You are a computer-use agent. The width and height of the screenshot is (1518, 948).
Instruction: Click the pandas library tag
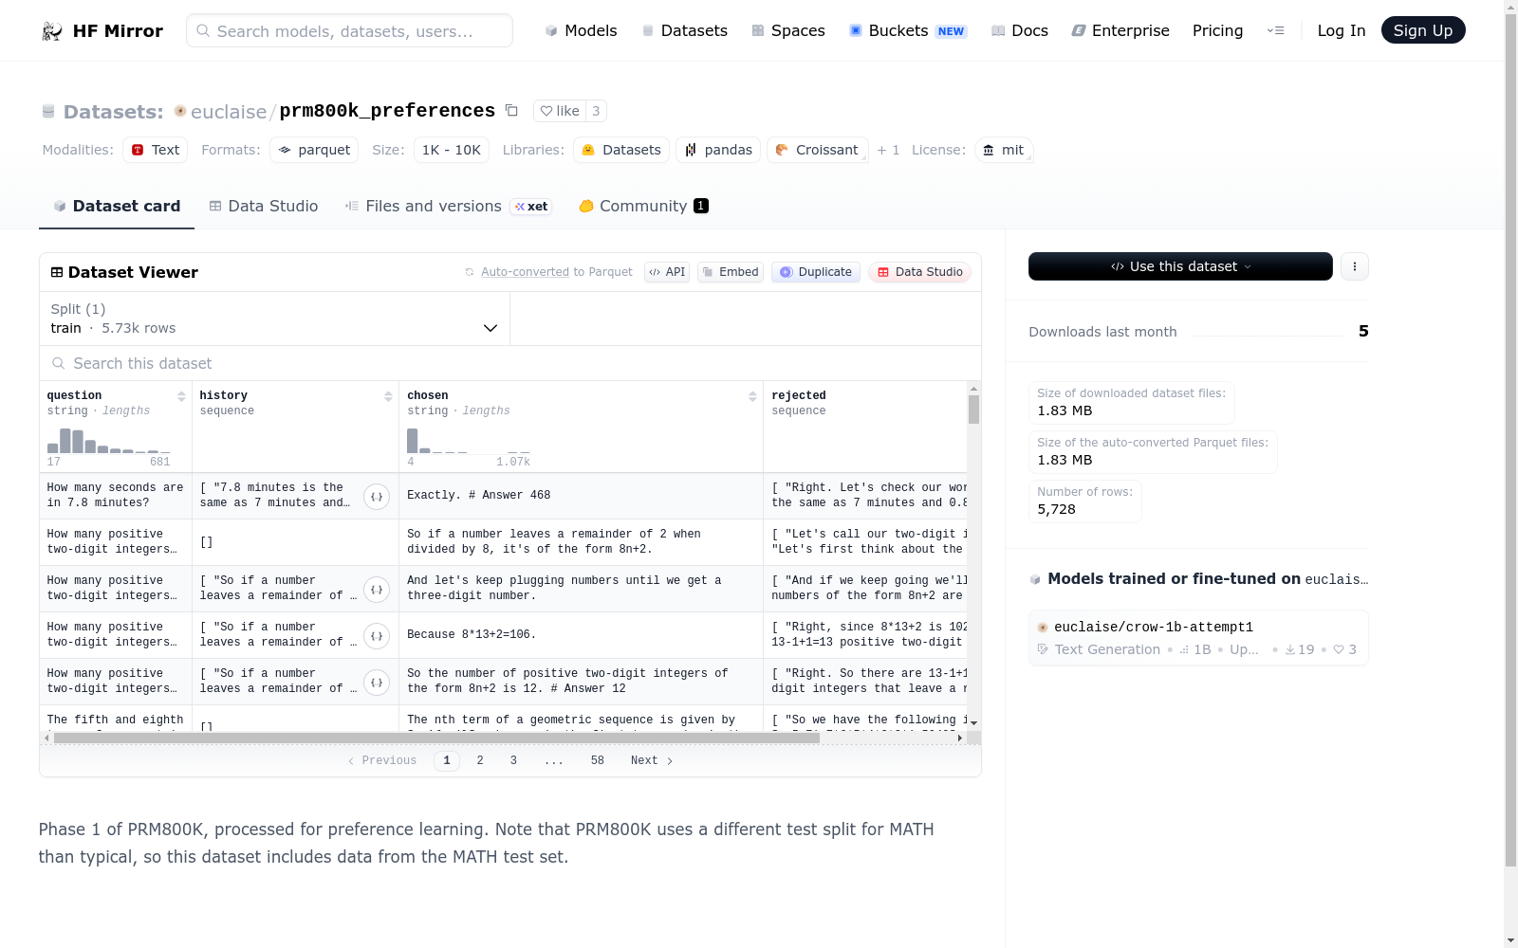pos(718,150)
